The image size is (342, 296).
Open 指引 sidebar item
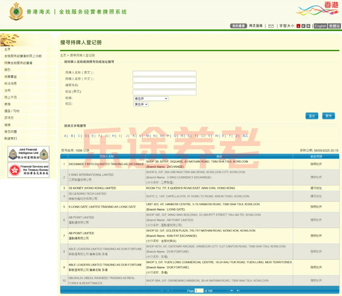point(7,70)
